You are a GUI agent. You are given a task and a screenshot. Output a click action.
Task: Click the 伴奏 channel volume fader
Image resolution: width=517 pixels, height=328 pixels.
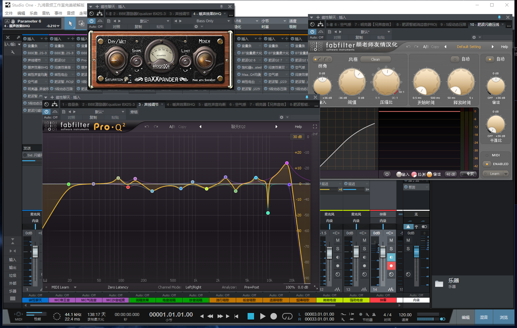click(383, 252)
